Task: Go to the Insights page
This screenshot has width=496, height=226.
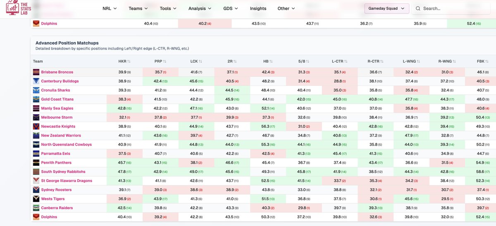Action: (x=258, y=8)
